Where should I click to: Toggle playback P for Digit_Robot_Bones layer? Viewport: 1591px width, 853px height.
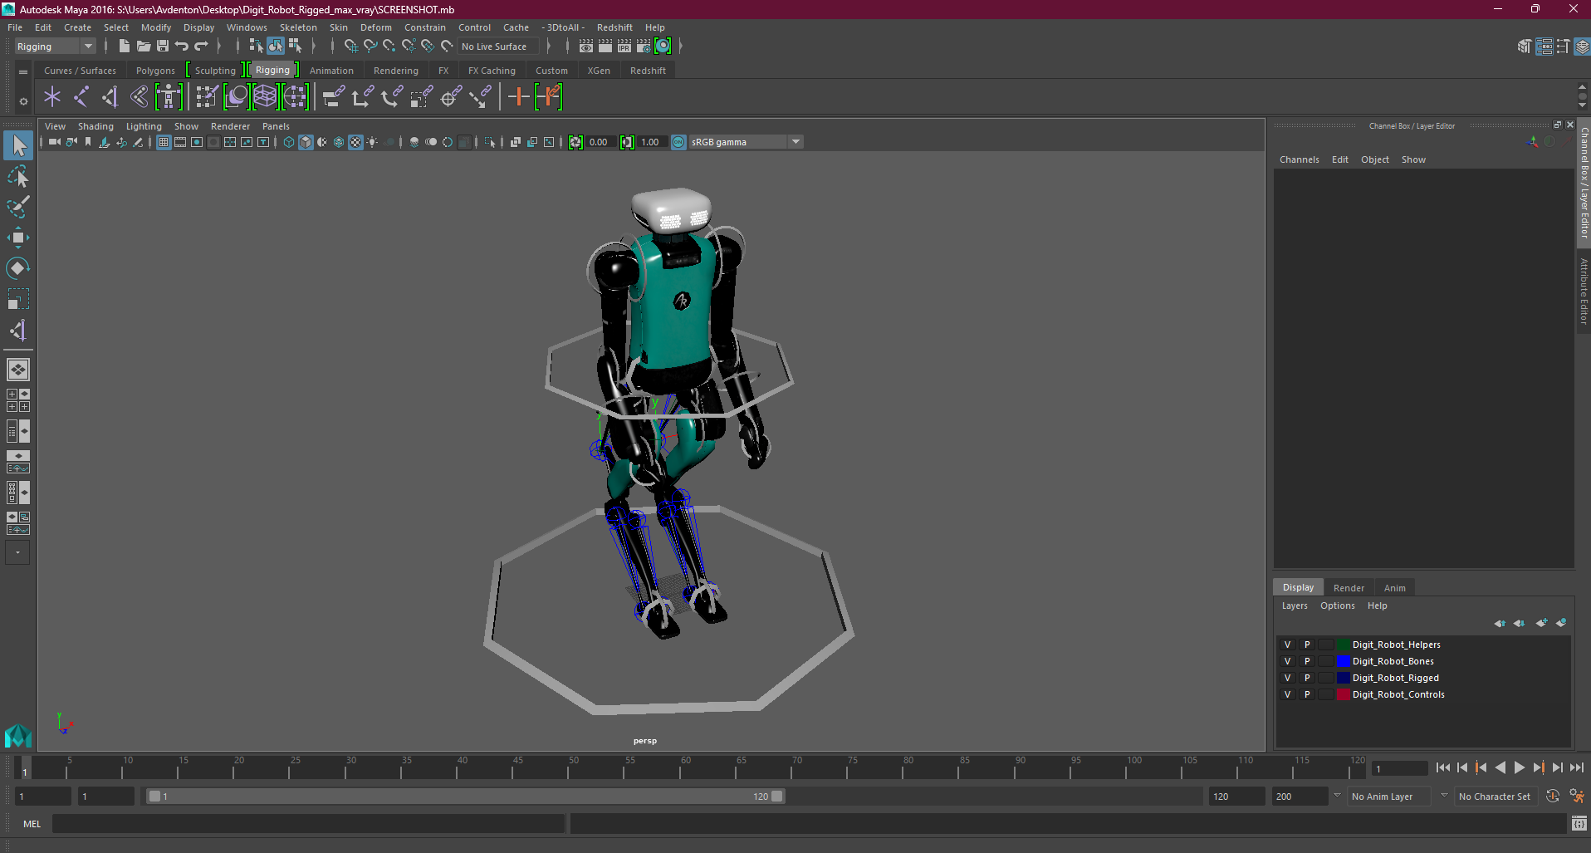tap(1307, 661)
